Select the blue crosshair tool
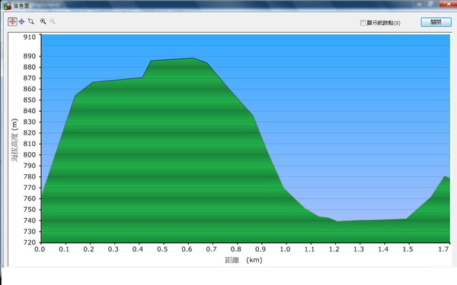457x285 pixels. 22,21
